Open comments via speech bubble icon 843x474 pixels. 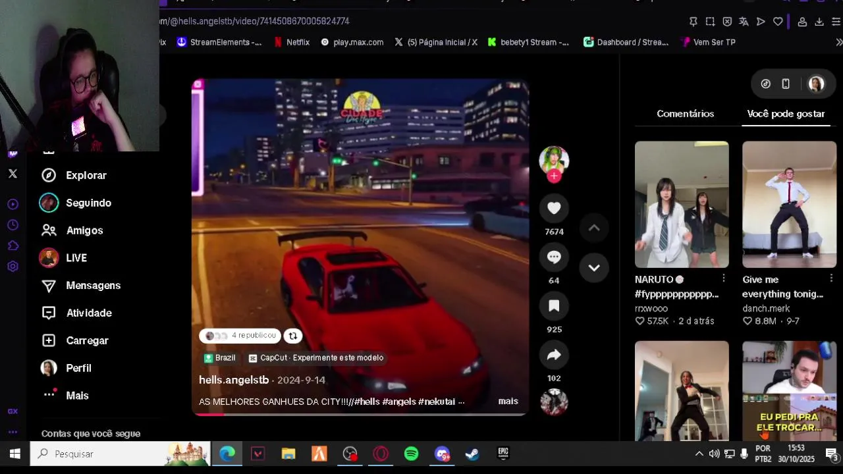click(554, 257)
